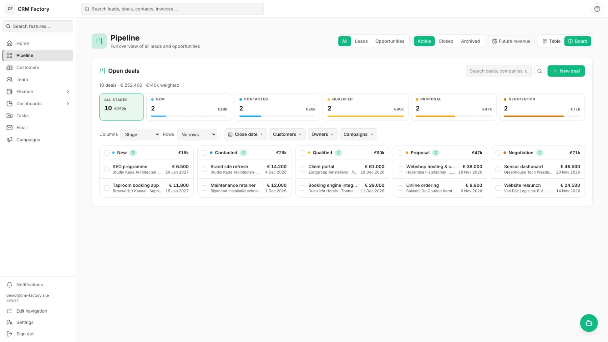Click the Sign out arrow icon
Screen dimensions: 608x342
9,334
